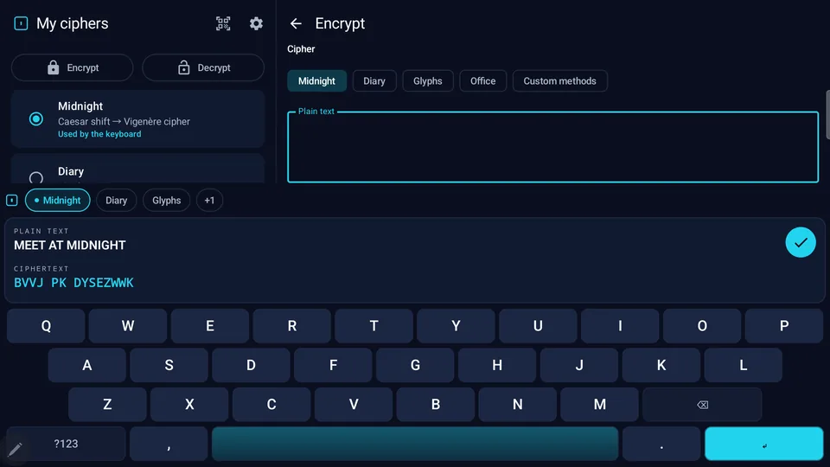Choose the Office cipher tab

[482, 81]
